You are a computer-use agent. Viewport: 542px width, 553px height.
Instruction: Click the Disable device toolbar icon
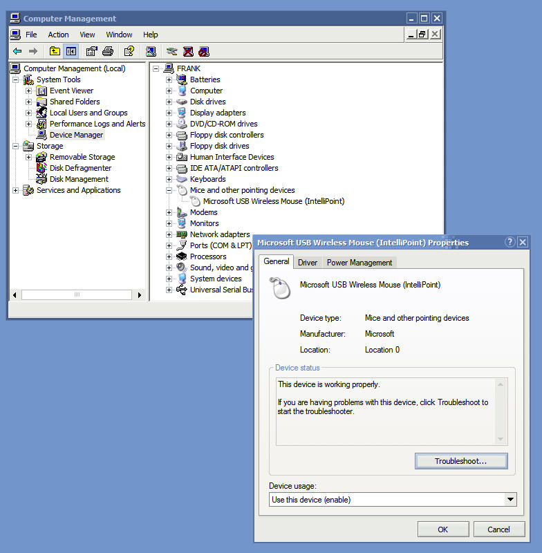(204, 51)
